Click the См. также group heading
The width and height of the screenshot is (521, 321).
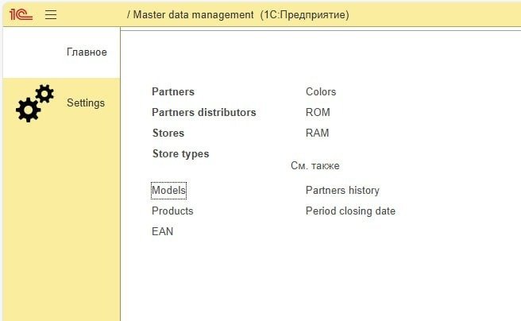(315, 166)
